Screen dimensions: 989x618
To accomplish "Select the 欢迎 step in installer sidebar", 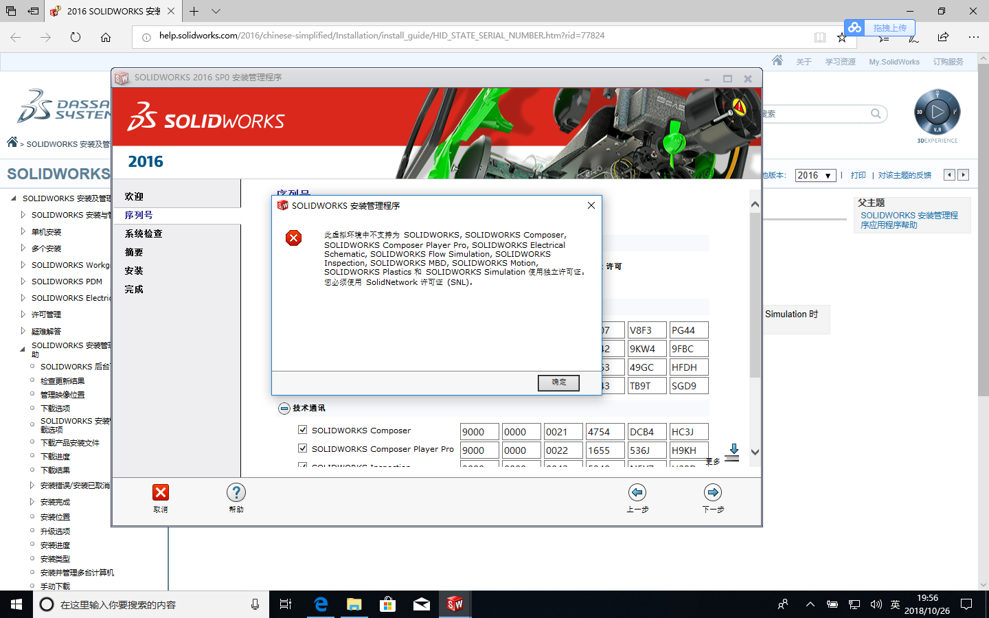I will click(x=134, y=196).
